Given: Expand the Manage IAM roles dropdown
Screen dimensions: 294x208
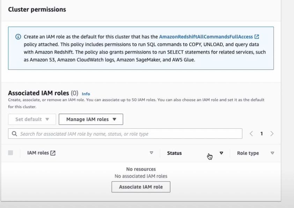Looking at the screenshot, I should (x=91, y=119).
